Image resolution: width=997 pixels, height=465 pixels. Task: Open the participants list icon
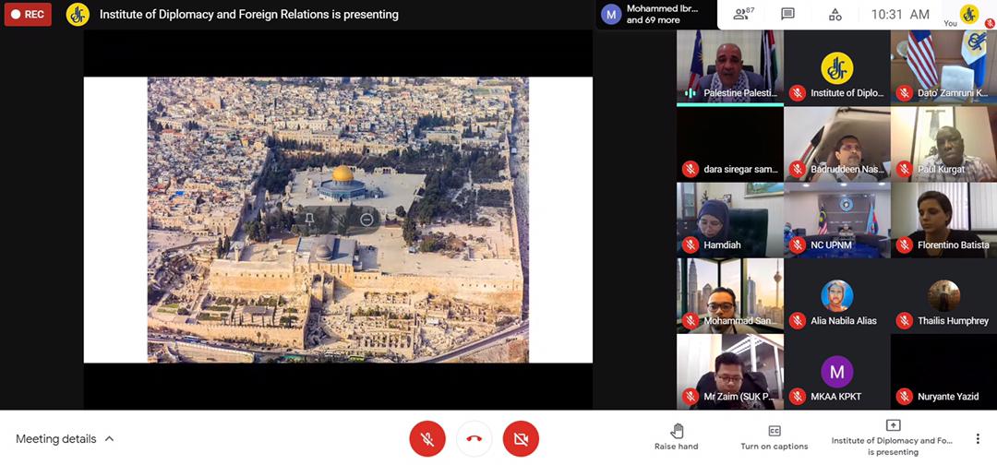click(x=741, y=14)
